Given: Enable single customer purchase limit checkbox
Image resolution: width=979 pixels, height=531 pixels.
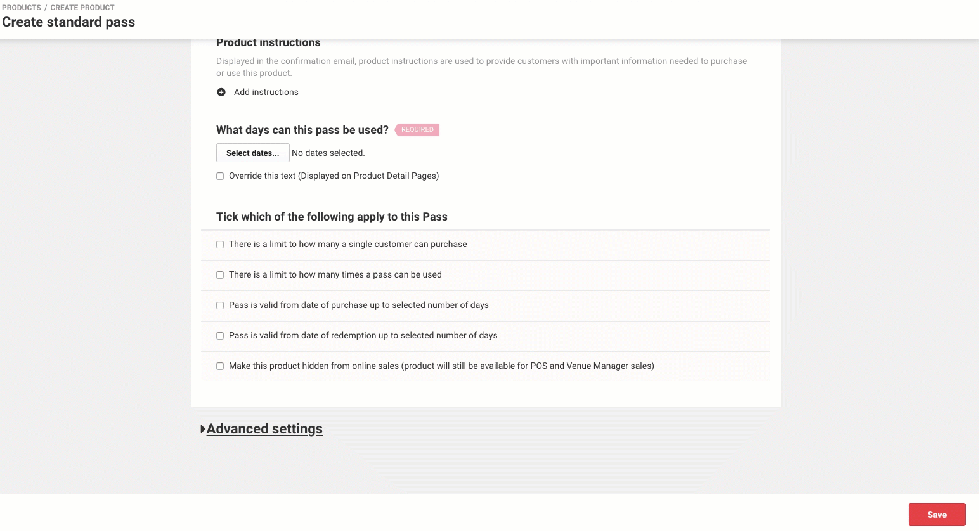Looking at the screenshot, I should (x=220, y=245).
